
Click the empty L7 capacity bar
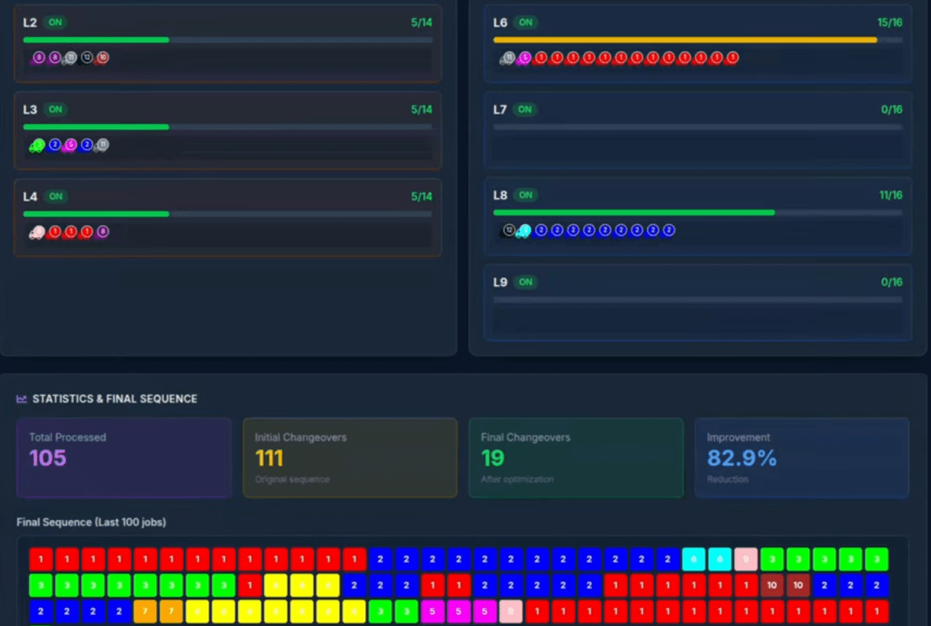[698, 127]
